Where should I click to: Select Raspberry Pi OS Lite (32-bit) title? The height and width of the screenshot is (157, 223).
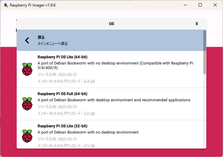[x=62, y=126]
